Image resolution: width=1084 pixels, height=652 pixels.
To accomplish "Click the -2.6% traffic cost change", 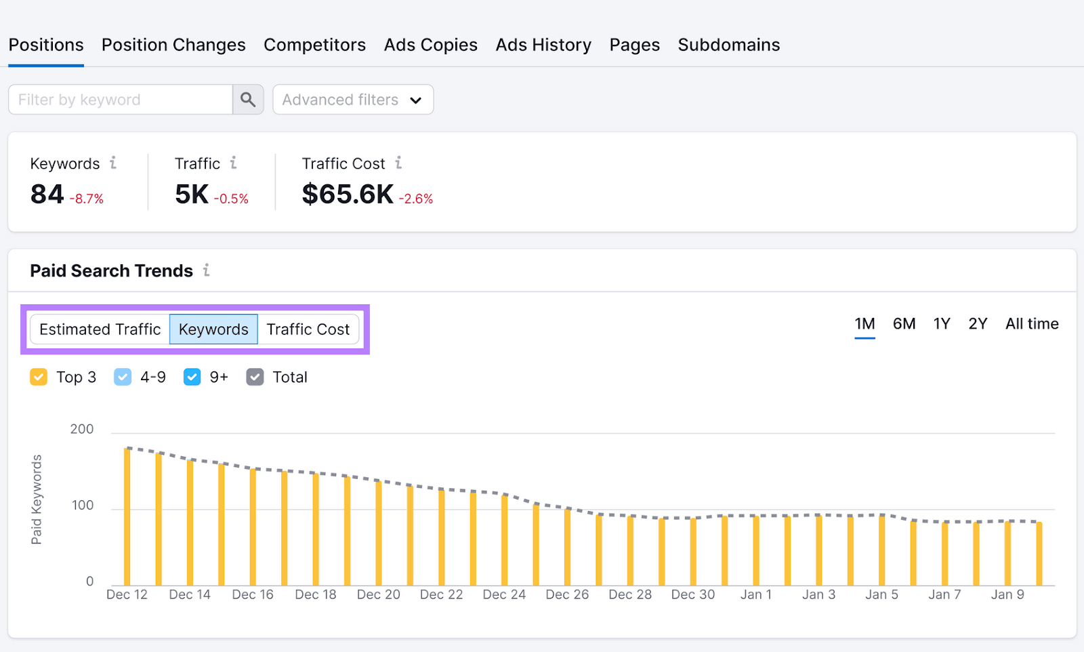I will pos(416,199).
